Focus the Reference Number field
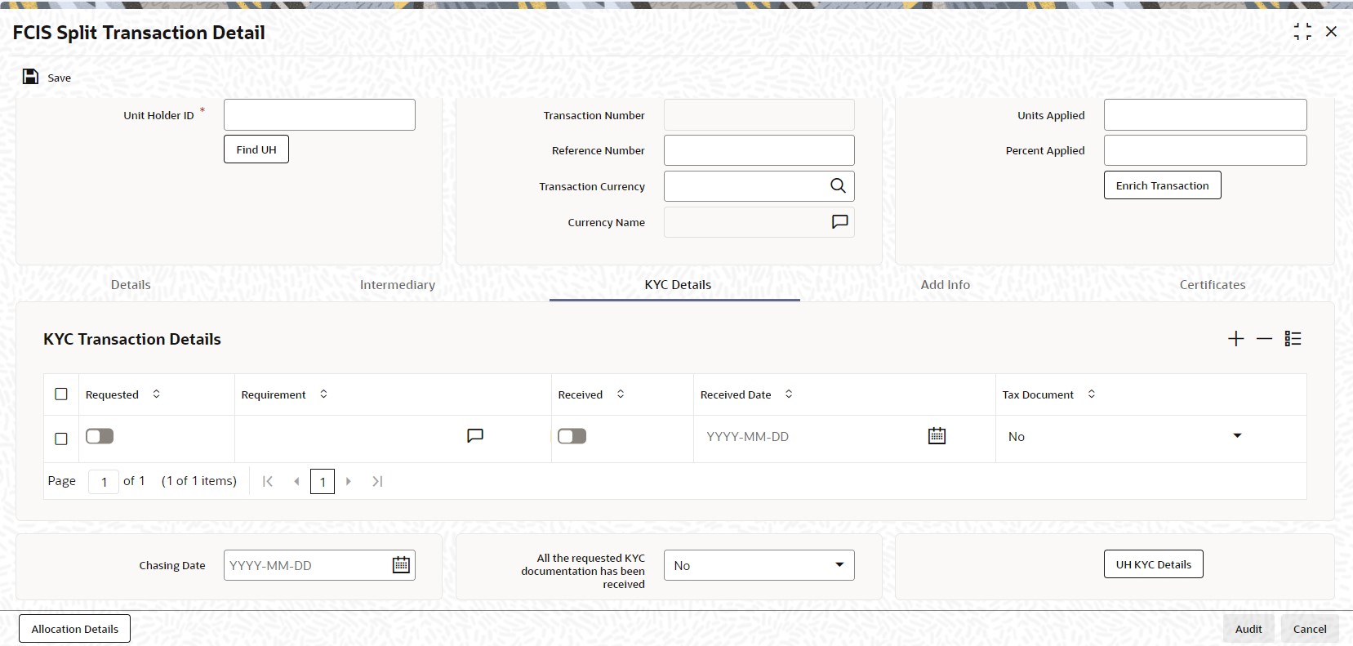The width and height of the screenshot is (1353, 646). [x=759, y=150]
